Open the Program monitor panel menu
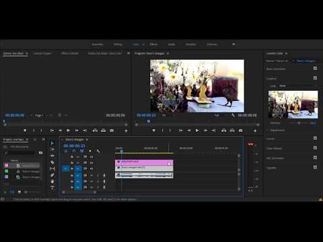The height and width of the screenshot is (242, 323). coord(168,53)
